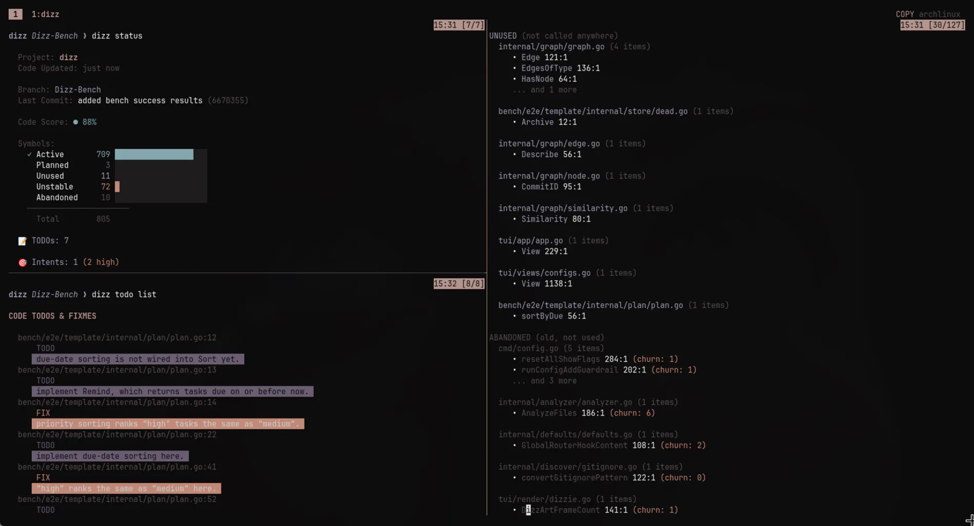Click the 'GlobalRouterHookContent 108:1' entry

tap(588, 445)
